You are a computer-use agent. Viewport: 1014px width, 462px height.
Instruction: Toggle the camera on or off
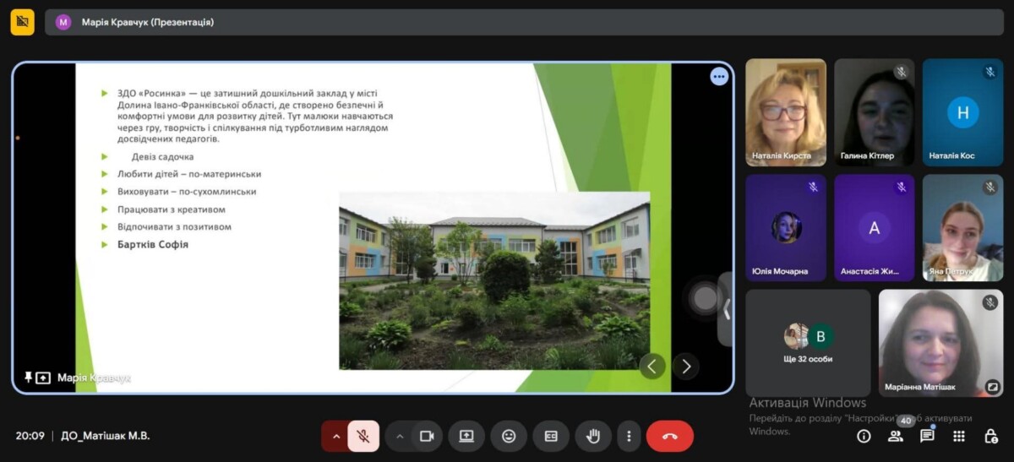point(427,436)
